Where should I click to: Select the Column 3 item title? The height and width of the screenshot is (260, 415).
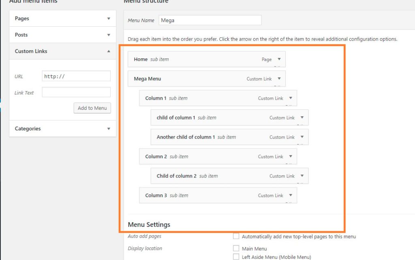coord(156,196)
